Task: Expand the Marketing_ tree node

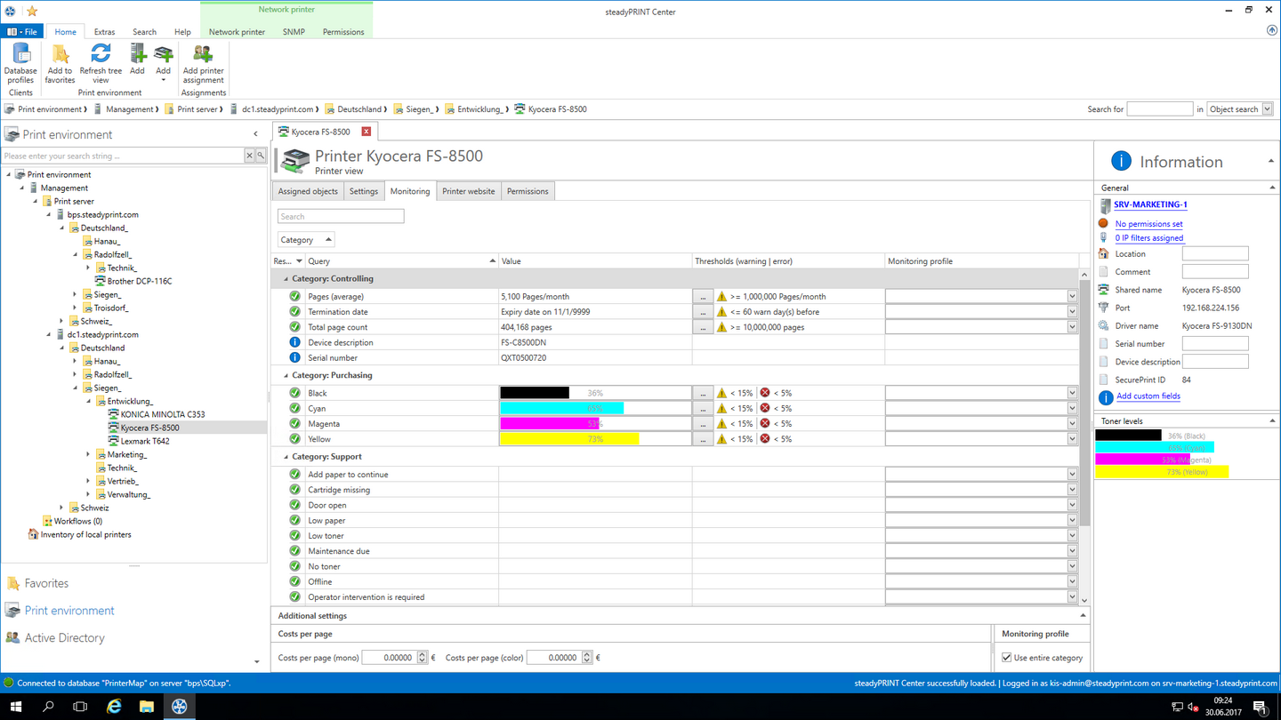Action: tap(88, 454)
